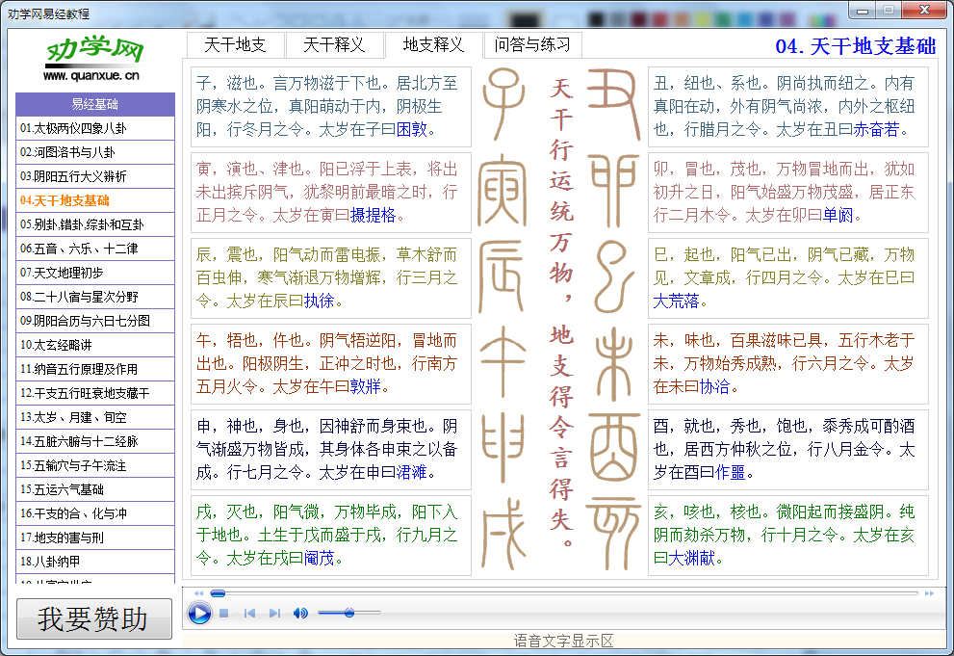Click the rewind arrows beside the seek bar
This screenshot has width=954, height=656.
coord(198,593)
